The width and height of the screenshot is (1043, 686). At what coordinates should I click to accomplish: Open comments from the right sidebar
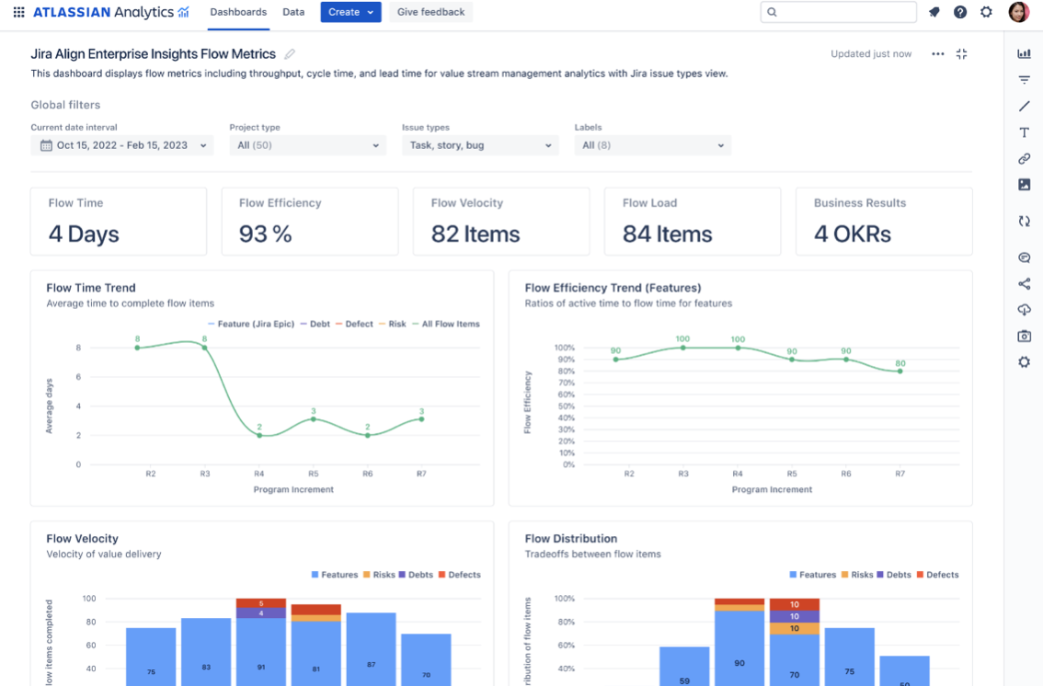point(1024,257)
